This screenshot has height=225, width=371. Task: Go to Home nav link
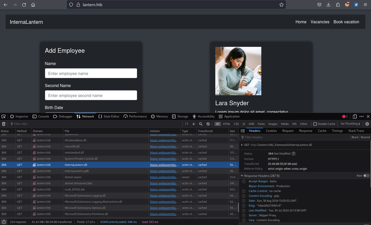[x=301, y=22]
